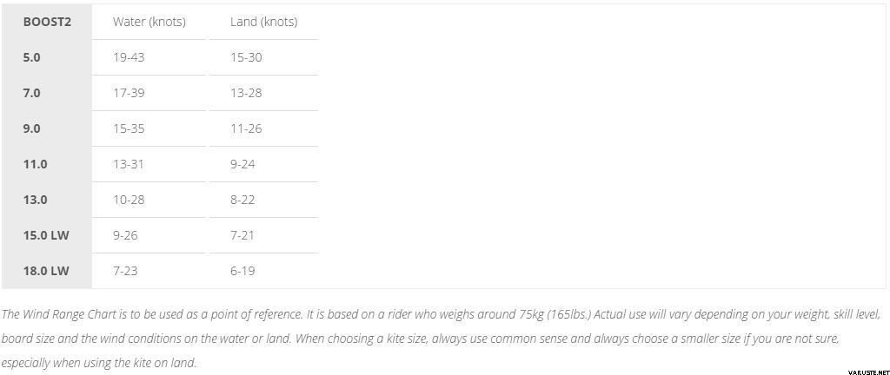
Task: Click water range 17-39 cell
Action: tap(129, 94)
